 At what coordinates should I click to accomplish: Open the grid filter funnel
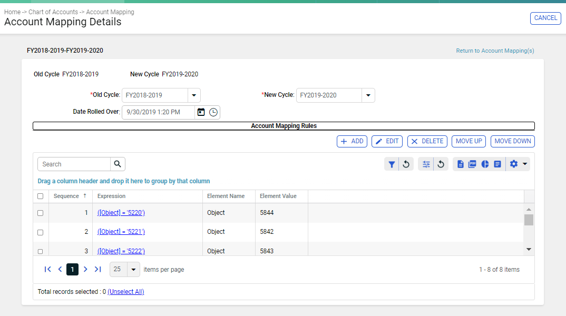point(392,164)
